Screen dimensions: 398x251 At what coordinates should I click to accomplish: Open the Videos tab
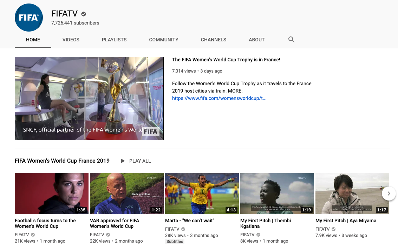click(x=71, y=40)
